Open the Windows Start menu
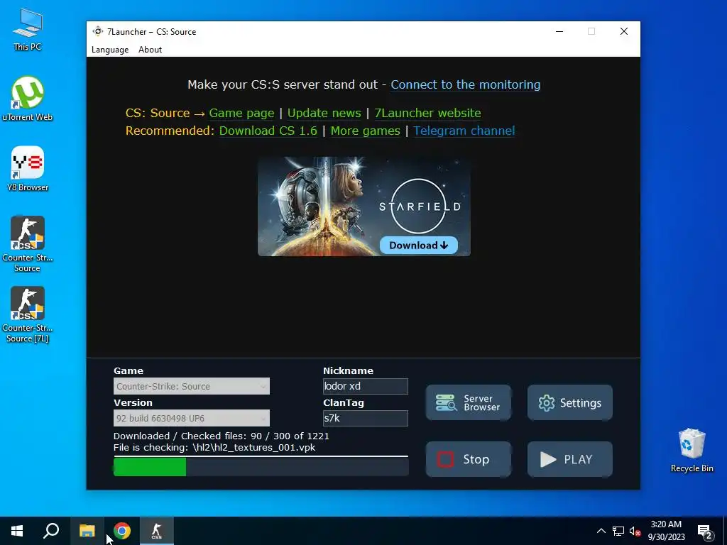 click(17, 531)
